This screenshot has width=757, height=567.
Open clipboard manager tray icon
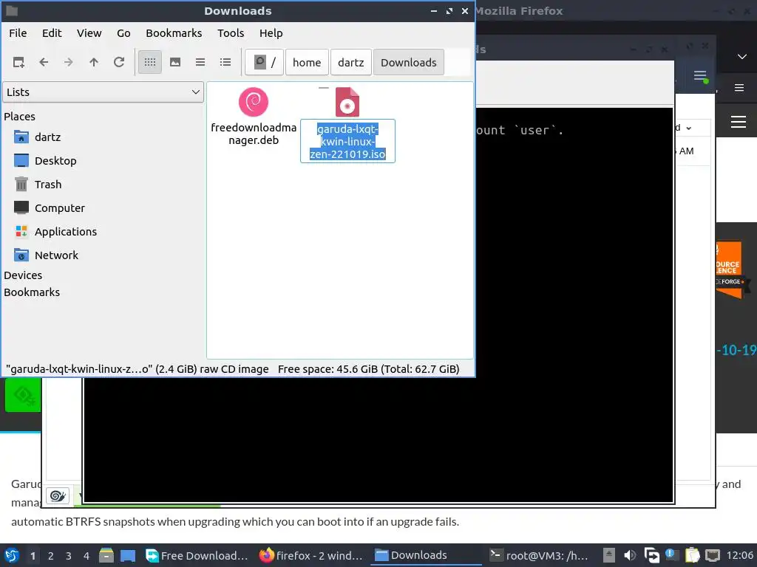692,555
